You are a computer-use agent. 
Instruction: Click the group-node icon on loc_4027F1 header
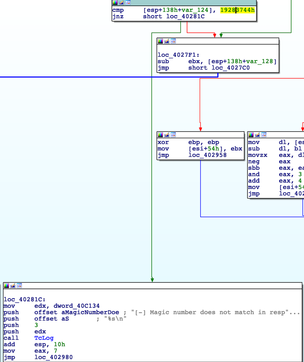click(x=173, y=41)
